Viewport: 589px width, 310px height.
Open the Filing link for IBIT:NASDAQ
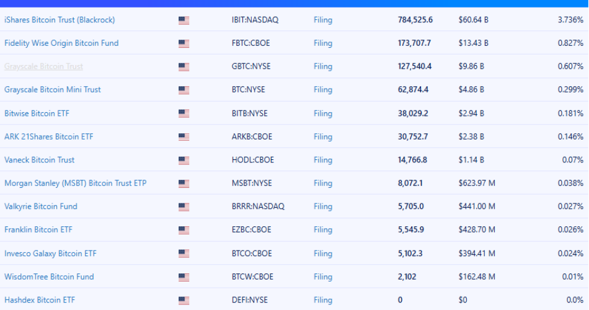(323, 20)
